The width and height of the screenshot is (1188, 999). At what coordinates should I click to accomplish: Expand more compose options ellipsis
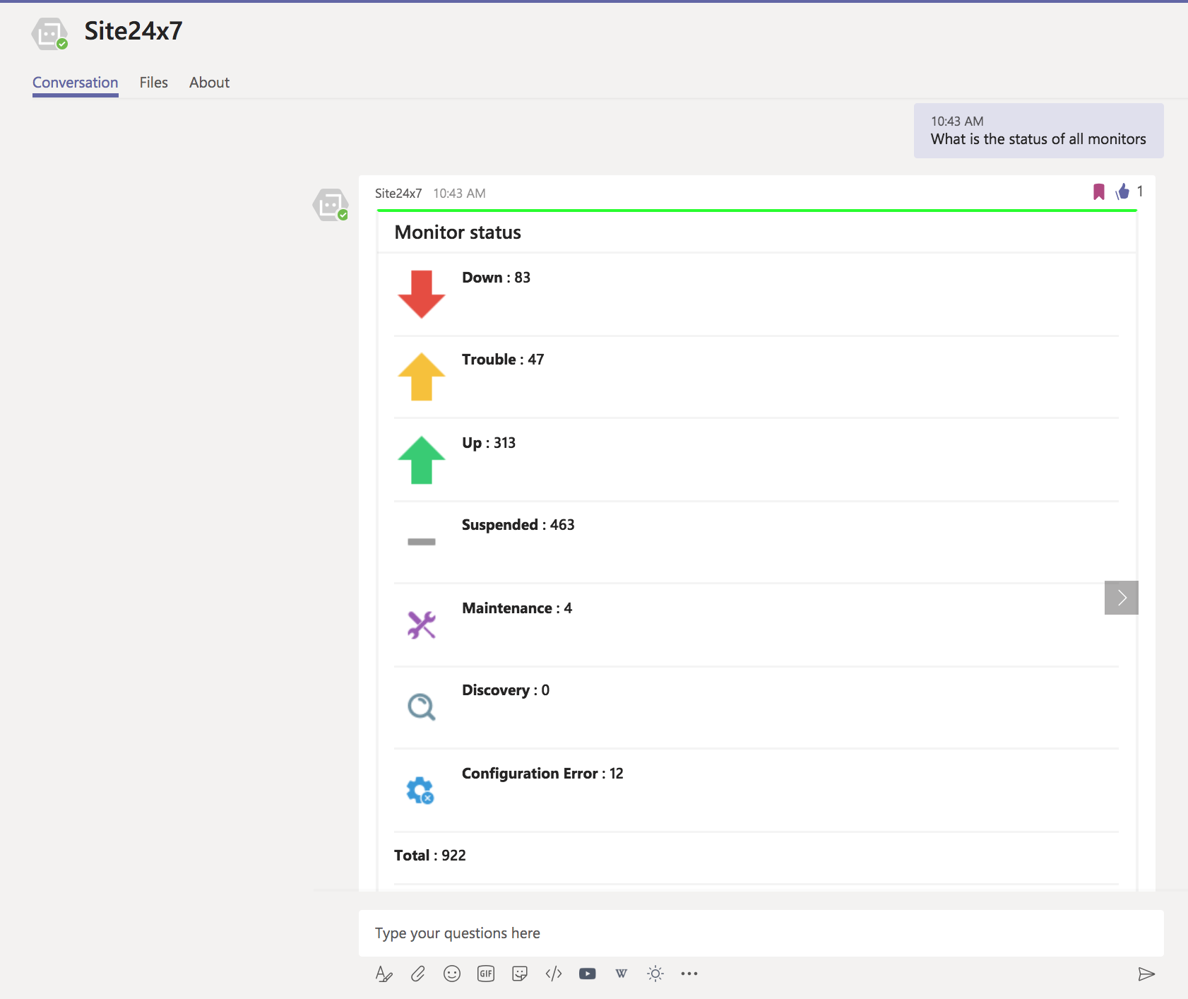pyautogui.click(x=689, y=974)
